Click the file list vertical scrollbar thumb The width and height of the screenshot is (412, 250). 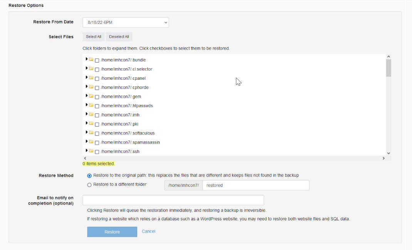[388, 68]
